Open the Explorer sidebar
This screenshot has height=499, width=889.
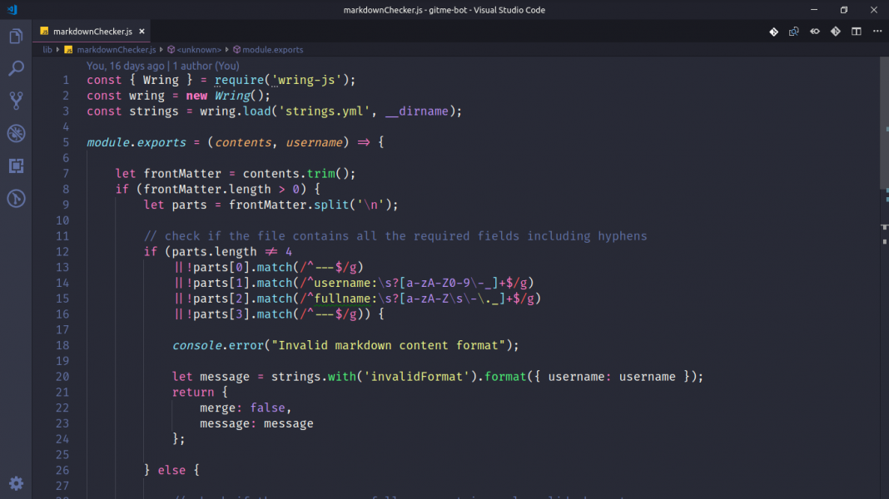(16, 37)
